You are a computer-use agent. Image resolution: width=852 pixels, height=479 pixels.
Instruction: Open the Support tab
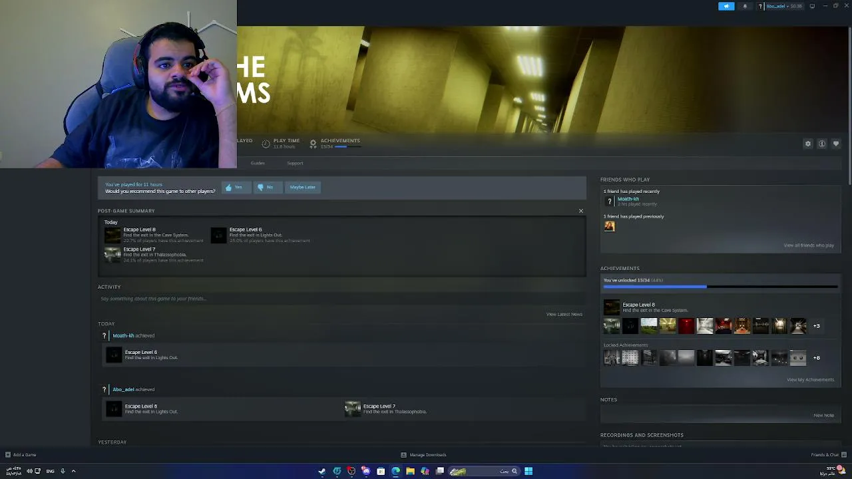click(x=295, y=163)
